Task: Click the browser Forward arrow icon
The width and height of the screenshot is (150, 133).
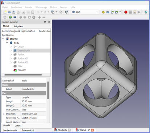Action: click(25, 17)
